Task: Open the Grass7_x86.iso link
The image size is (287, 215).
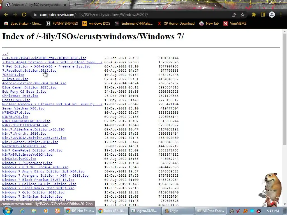Action: point(16,100)
